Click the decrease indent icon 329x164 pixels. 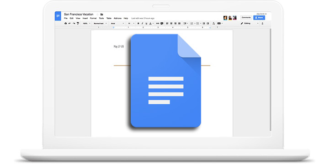(204, 23)
